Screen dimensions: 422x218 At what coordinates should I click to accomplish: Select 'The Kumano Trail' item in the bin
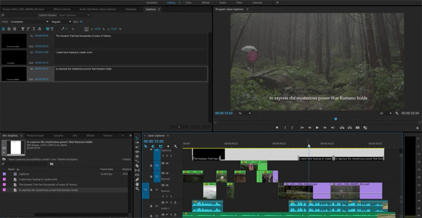[x=48, y=185]
